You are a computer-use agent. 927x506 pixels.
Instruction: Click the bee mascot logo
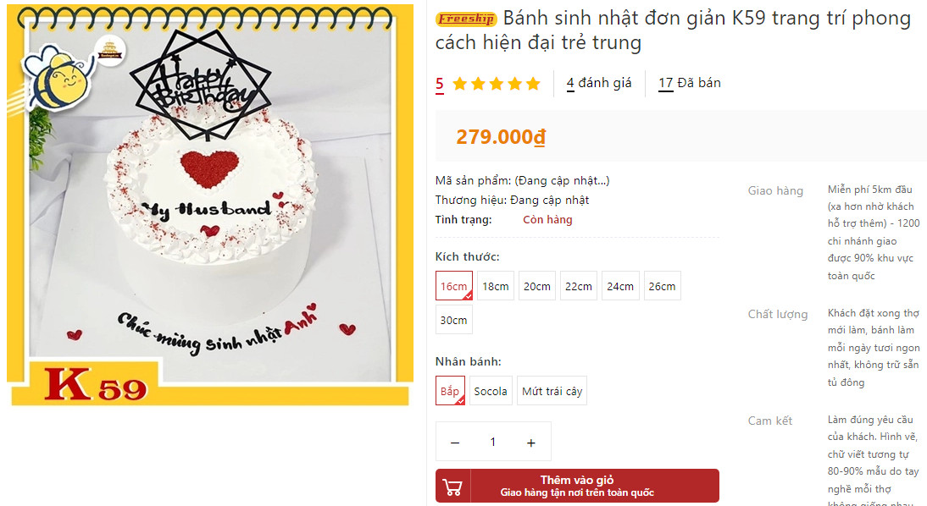point(58,78)
